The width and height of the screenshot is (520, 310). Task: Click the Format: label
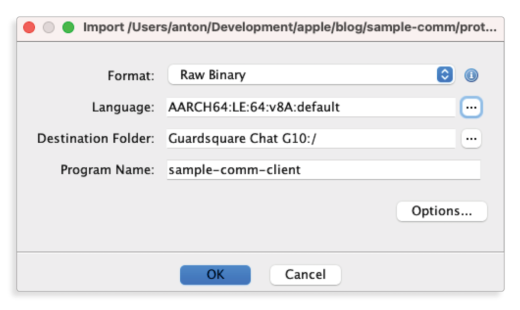tap(131, 76)
